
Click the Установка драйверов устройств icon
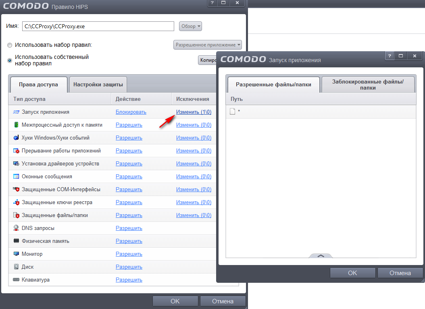click(16, 164)
